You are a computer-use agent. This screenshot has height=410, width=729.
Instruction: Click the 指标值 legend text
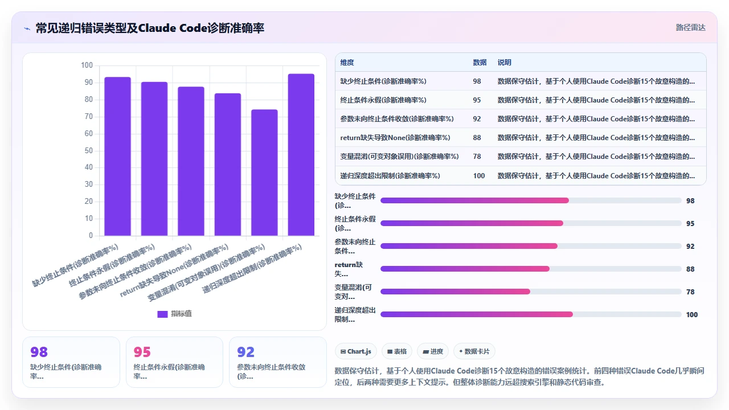click(181, 314)
